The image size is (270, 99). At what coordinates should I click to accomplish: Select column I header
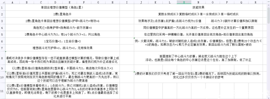coord(127,2)
